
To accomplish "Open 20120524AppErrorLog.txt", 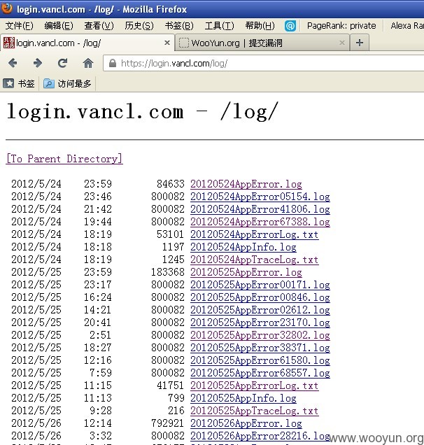I will (254, 234).
